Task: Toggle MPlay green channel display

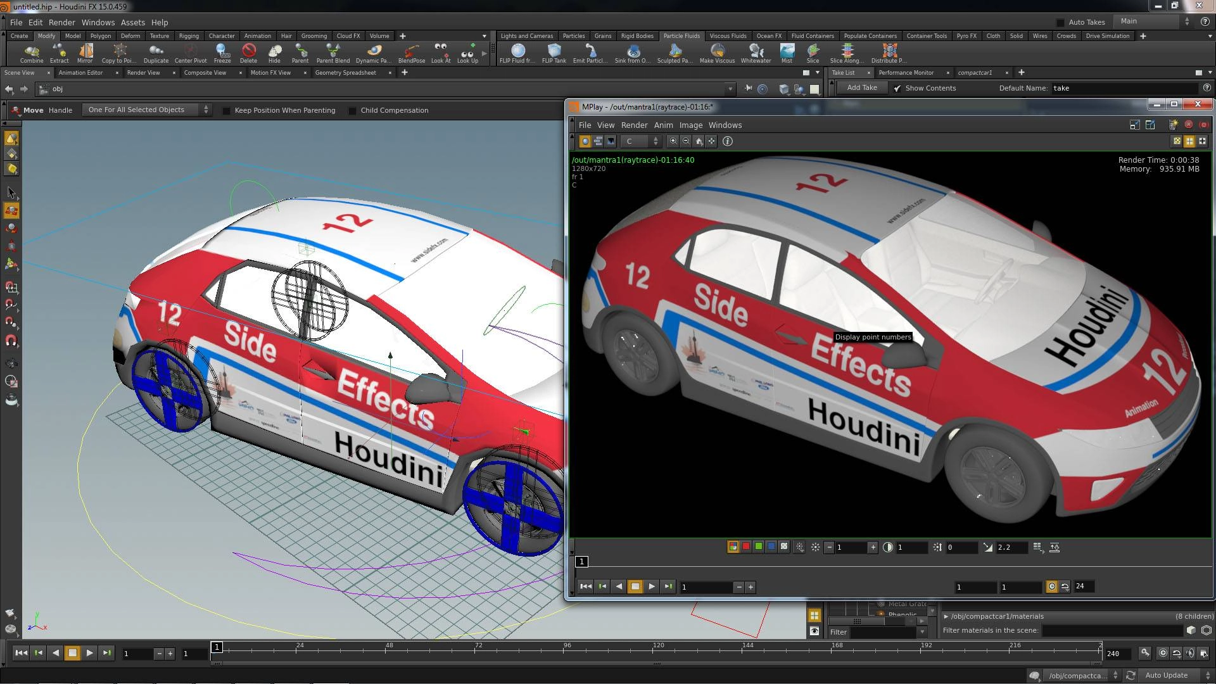Action: click(x=759, y=547)
